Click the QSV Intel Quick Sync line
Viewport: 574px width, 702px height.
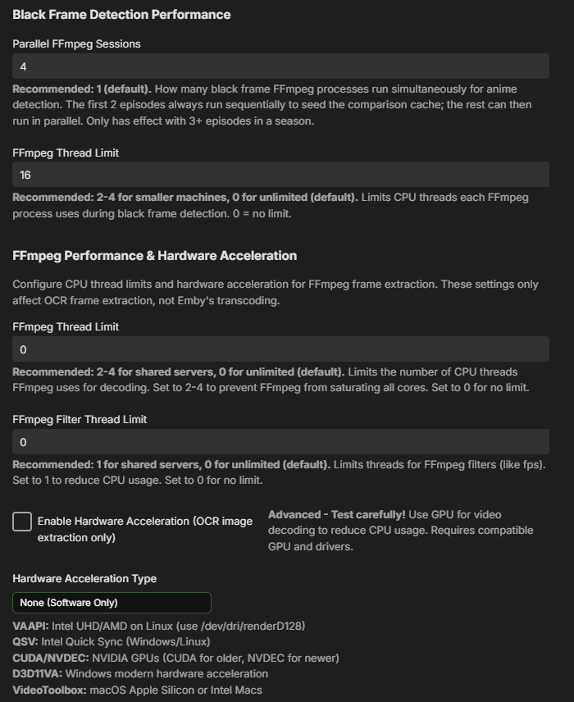tap(112, 641)
